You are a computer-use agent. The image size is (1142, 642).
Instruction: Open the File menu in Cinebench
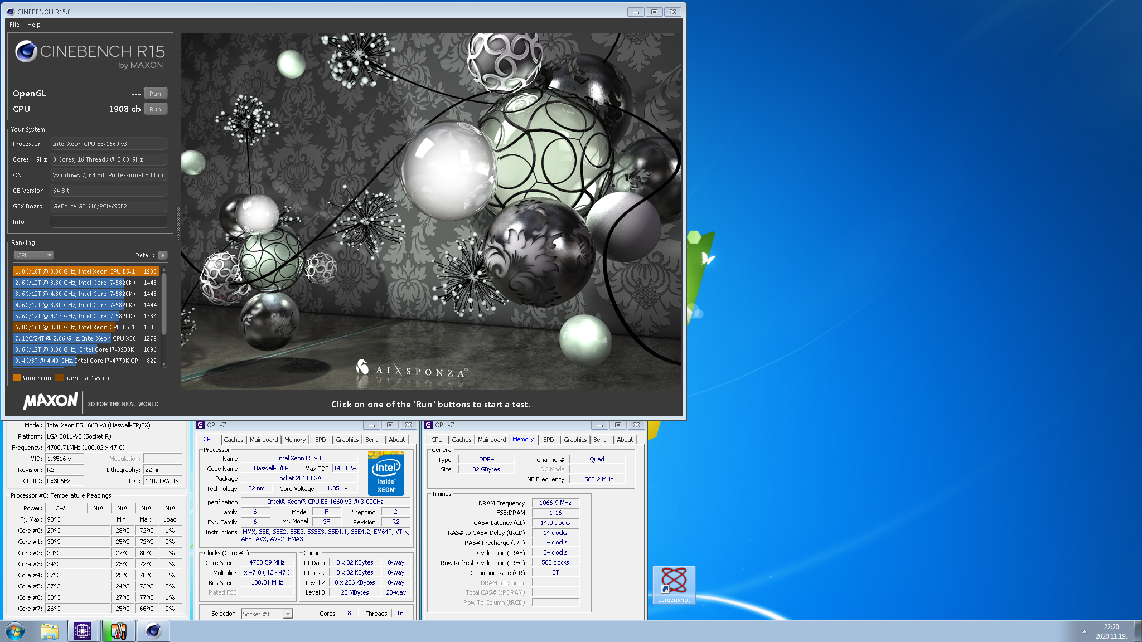pyautogui.click(x=14, y=25)
